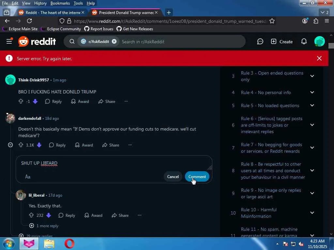Upvote lil_liberal's comment
The height and width of the screenshot is (250, 334).
[31, 215]
